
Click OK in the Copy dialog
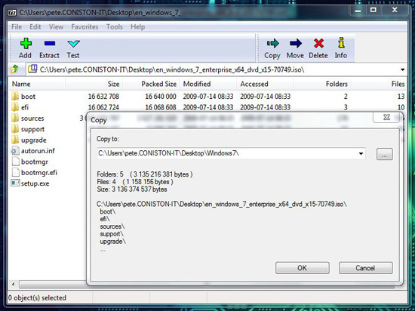303,268
